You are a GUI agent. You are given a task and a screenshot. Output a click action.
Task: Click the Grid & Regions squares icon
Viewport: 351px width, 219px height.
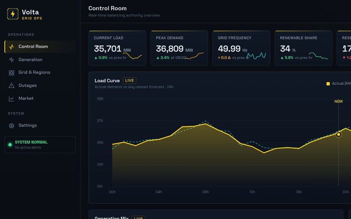(11, 73)
